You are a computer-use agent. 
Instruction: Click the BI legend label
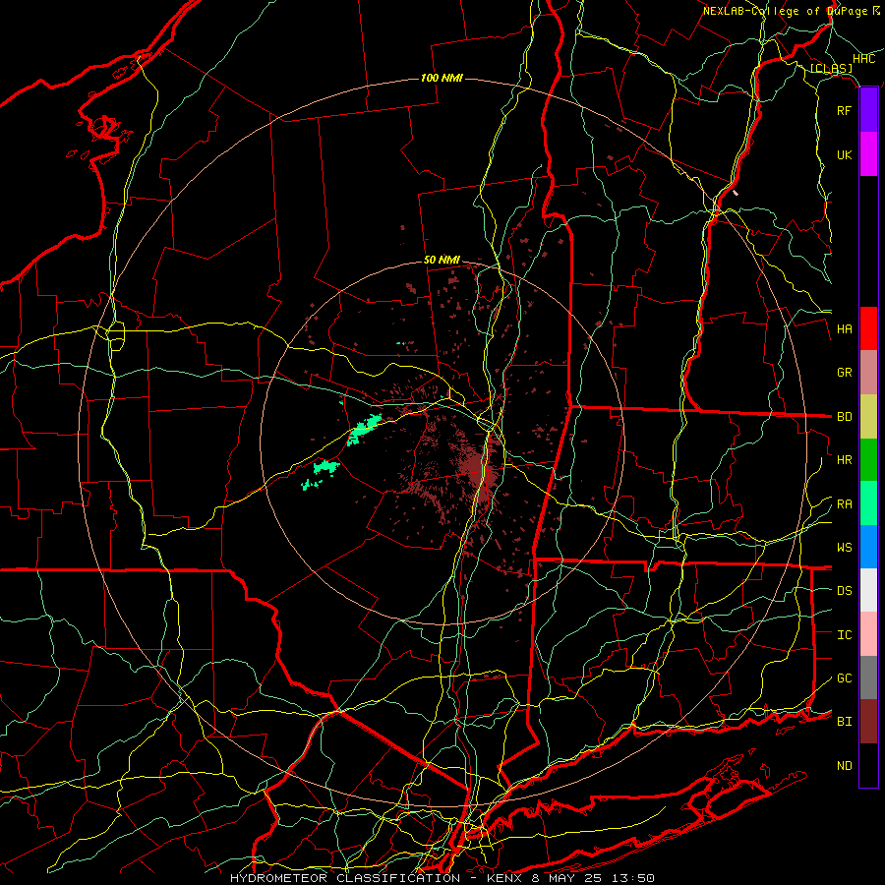(844, 722)
